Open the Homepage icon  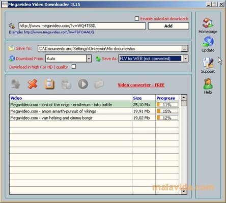[208, 23]
